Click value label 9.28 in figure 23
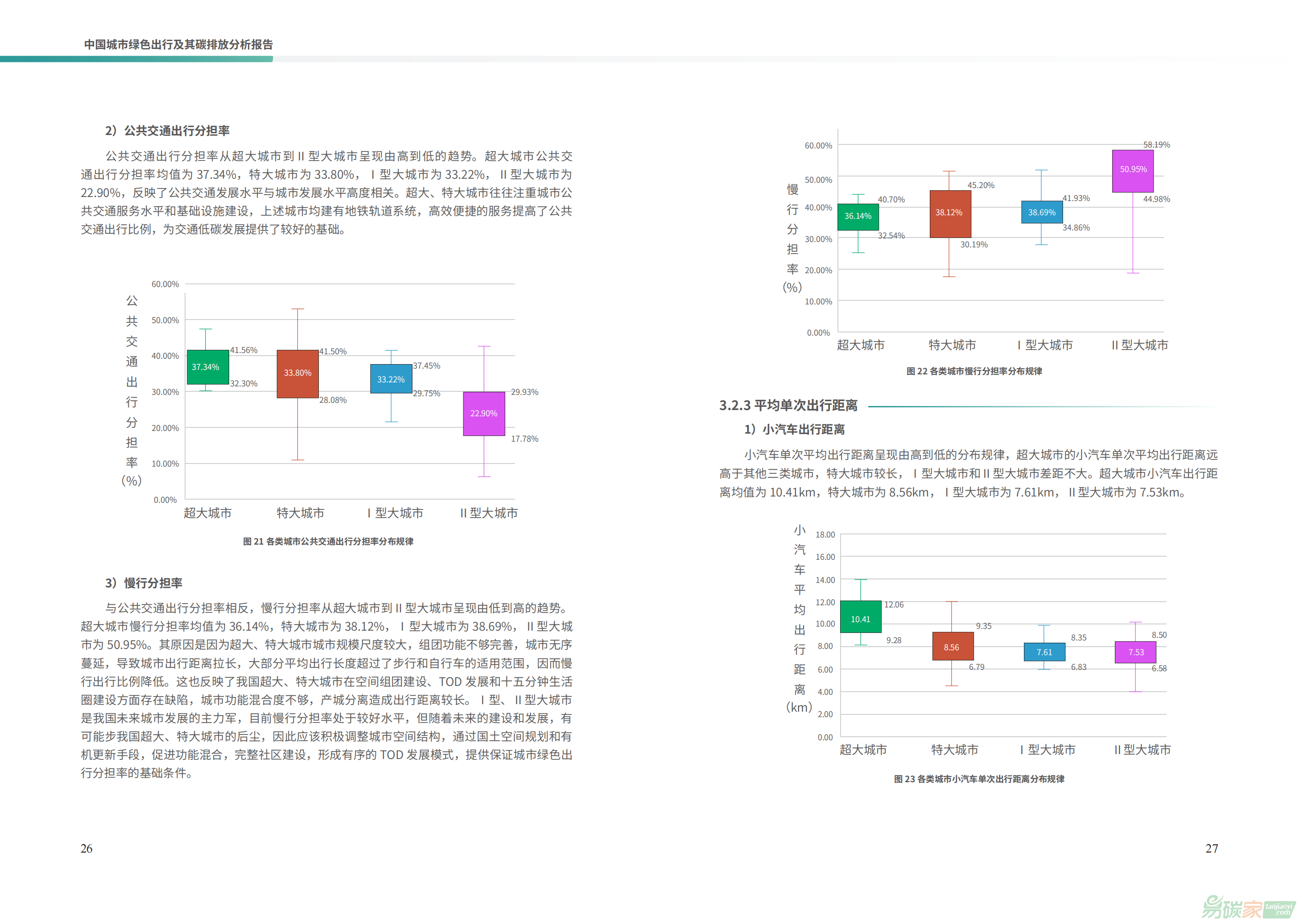The width and height of the screenshot is (1299, 923). pos(894,640)
